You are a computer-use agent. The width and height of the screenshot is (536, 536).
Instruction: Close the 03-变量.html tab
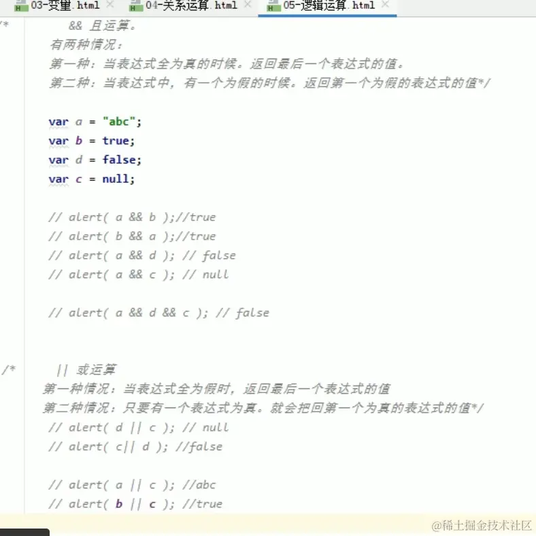coord(110,5)
